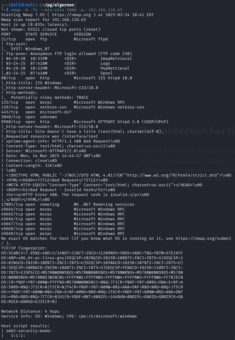This screenshot has height=340, width=235.
Task: Select the Spool directory entry
Action: (106, 73)
